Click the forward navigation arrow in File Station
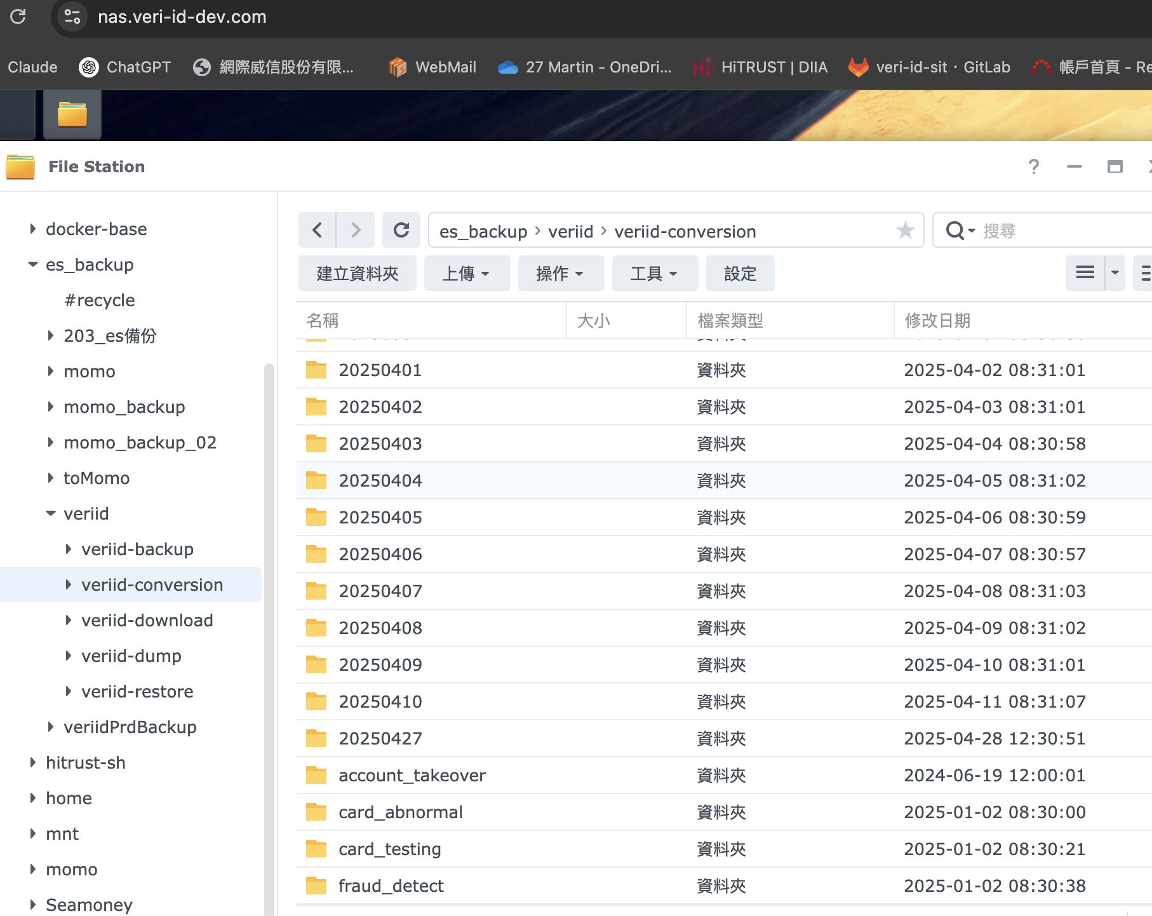 [356, 230]
